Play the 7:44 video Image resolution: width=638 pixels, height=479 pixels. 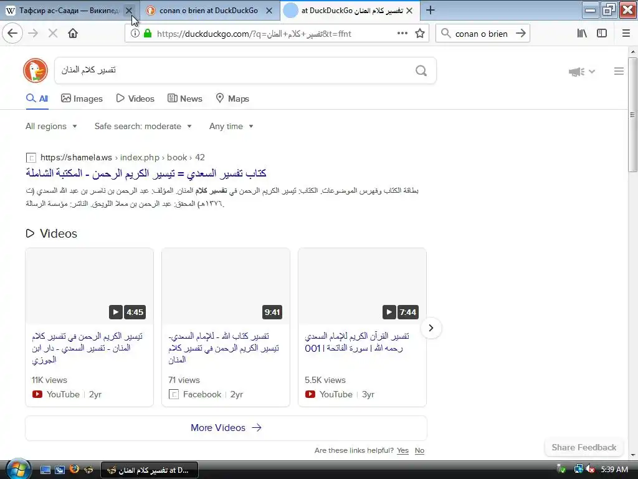click(x=389, y=312)
